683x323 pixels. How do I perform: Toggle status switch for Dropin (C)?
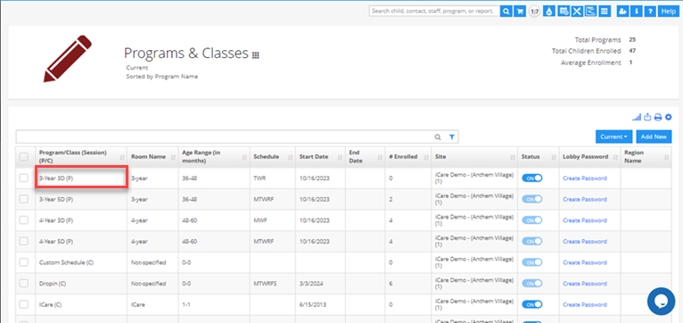(x=531, y=284)
